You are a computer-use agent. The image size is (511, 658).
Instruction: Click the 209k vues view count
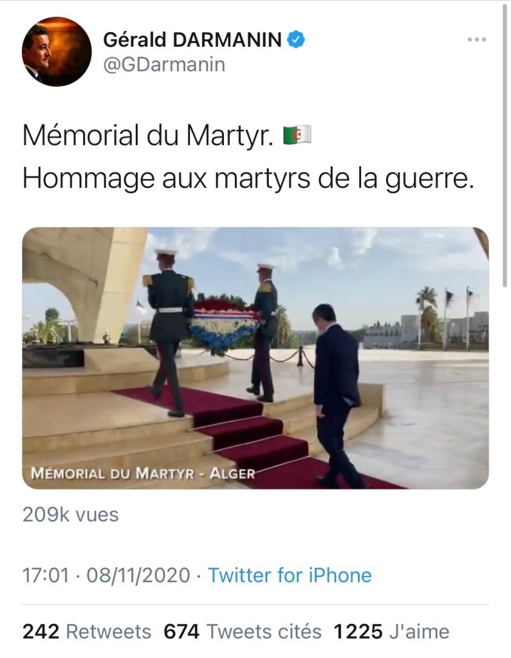click(x=71, y=515)
